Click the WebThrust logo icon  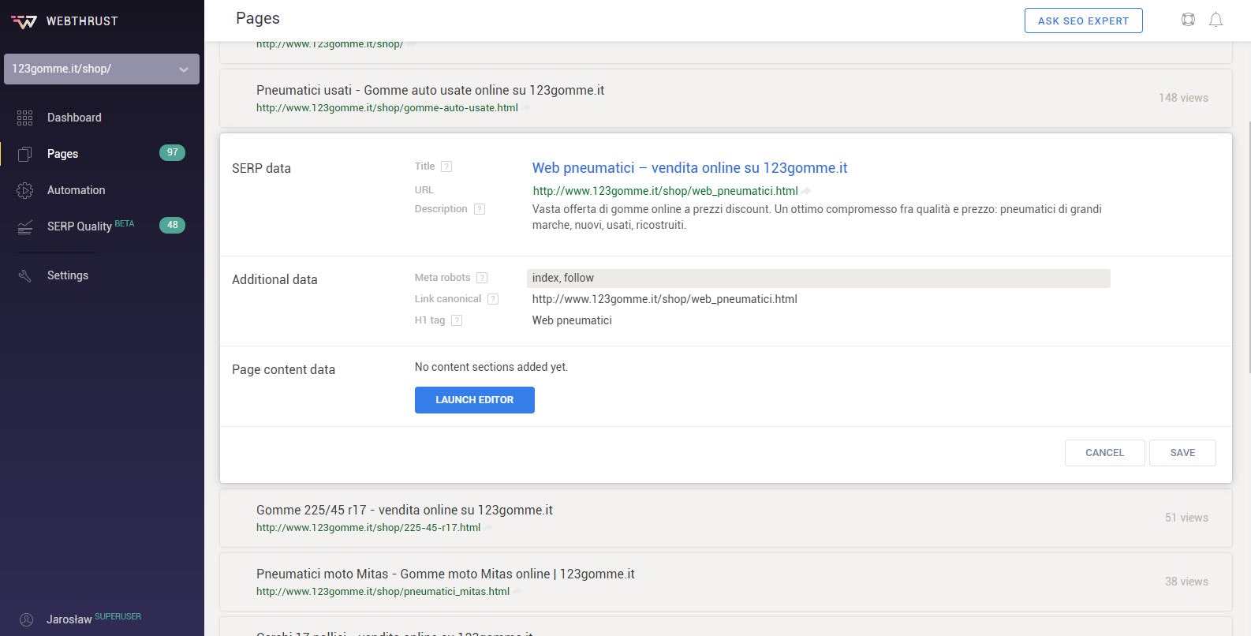[x=24, y=21]
